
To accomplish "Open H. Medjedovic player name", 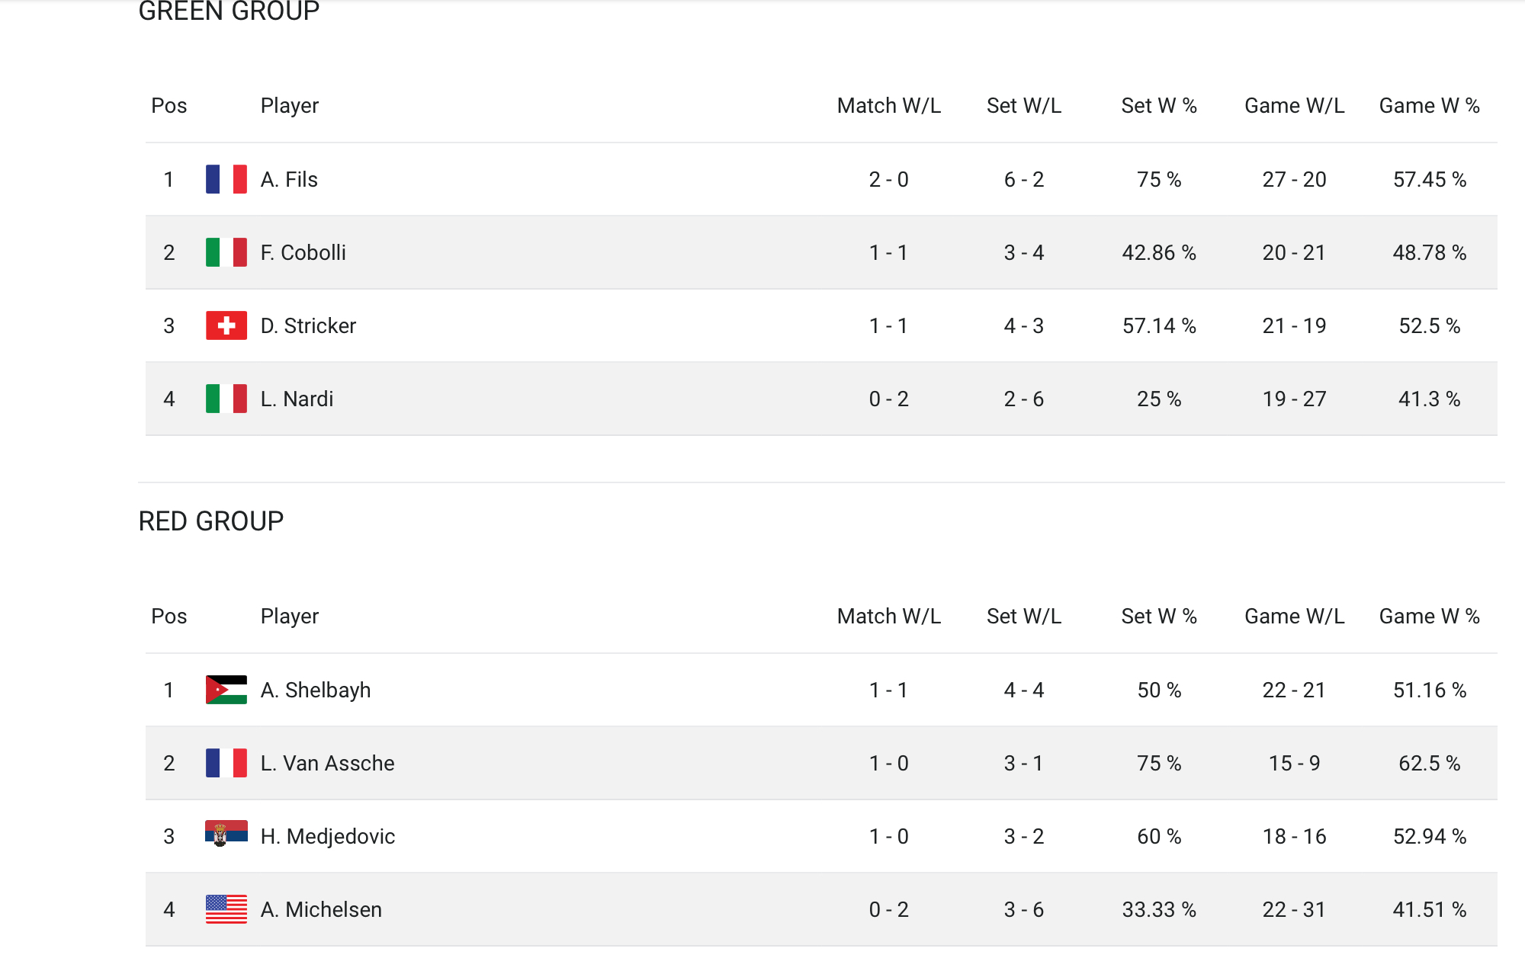I will [328, 836].
